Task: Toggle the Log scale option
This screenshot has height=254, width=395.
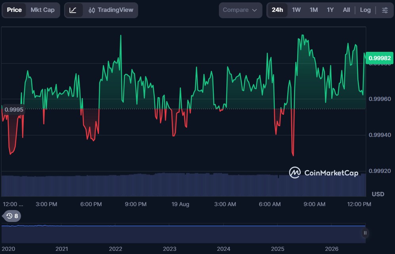Action: (365, 10)
